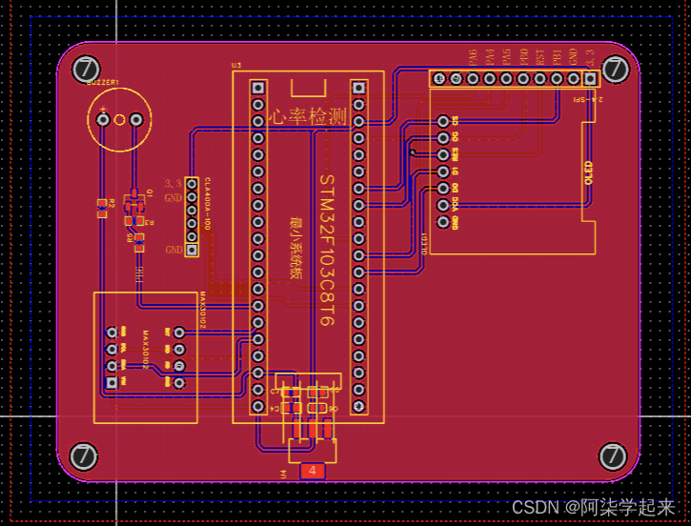Select the bottom-right corner mounting hole
This screenshot has width=691, height=526.
pyautogui.click(x=613, y=456)
